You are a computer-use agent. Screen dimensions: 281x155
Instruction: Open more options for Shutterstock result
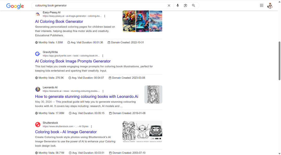tap(91, 127)
